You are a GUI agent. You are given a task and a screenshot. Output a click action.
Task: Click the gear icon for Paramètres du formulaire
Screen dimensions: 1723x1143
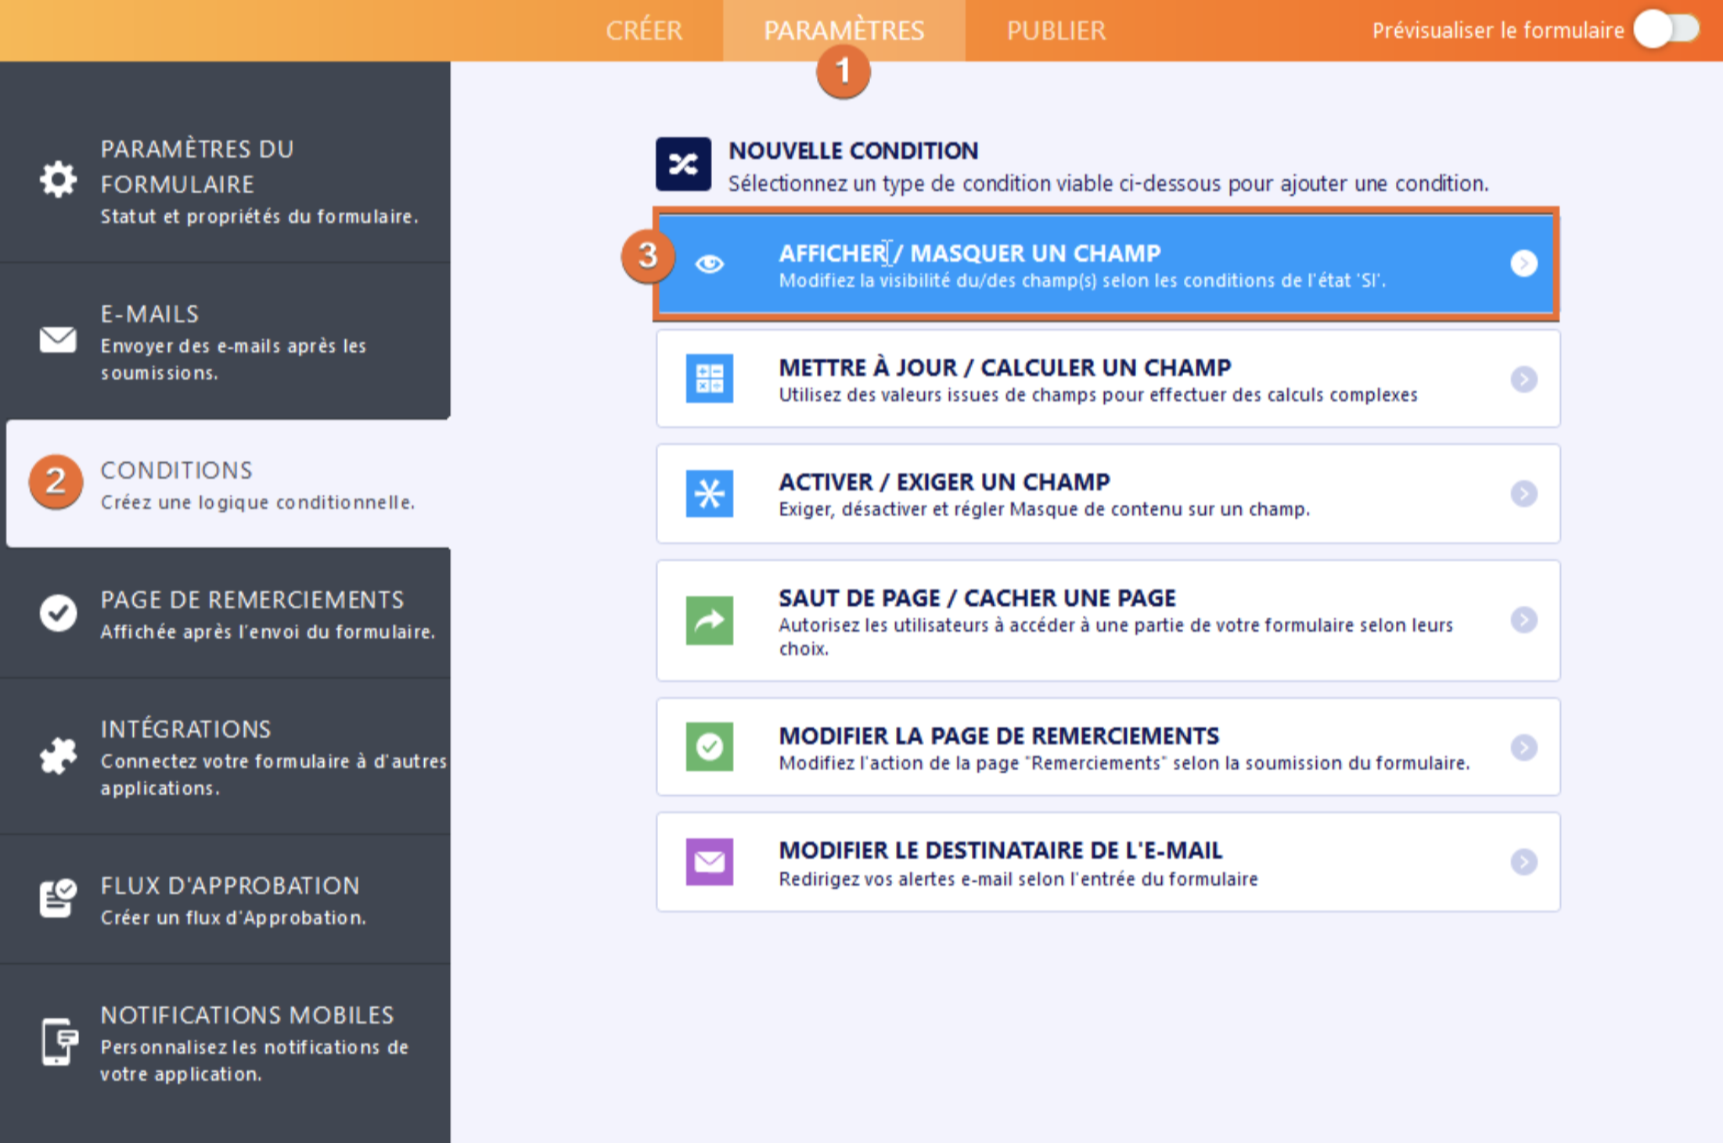(58, 181)
